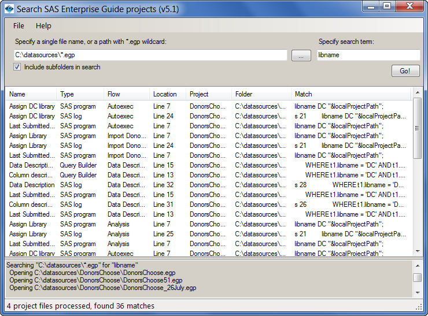The image size is (428, 316).
Task: Select Column descri... SAS log row Line 31
Action: 209,205
